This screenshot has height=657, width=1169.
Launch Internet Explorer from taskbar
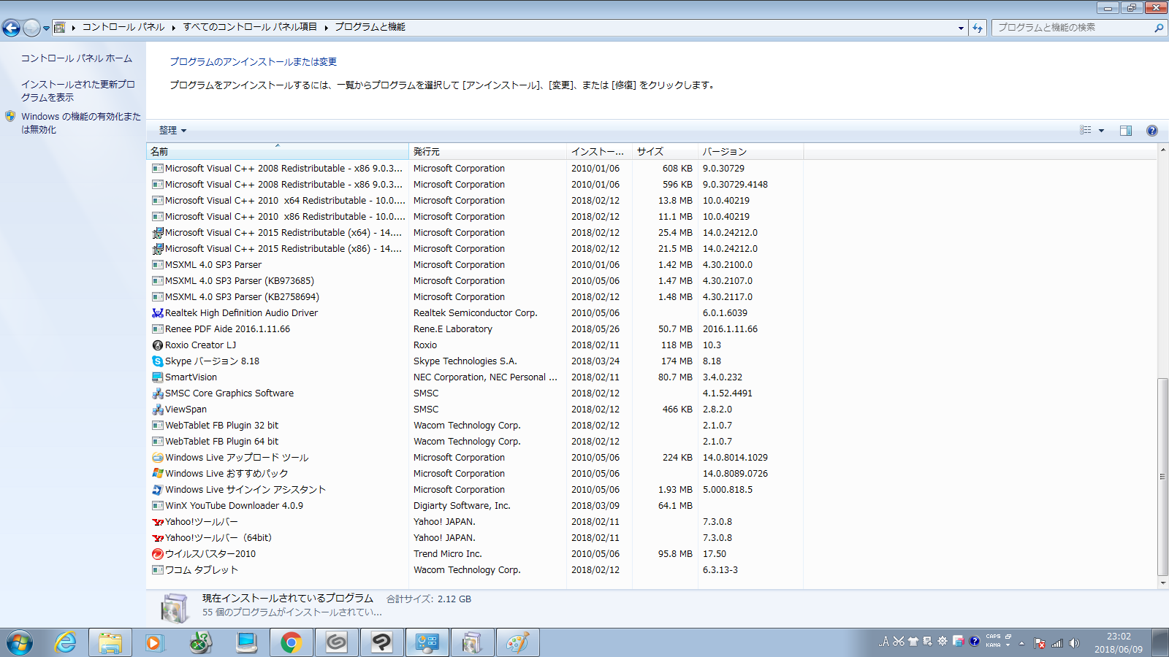click(66, 642)
